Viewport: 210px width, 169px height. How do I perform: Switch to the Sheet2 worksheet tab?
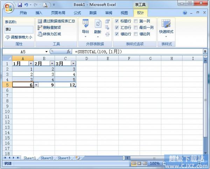point(47,158)
